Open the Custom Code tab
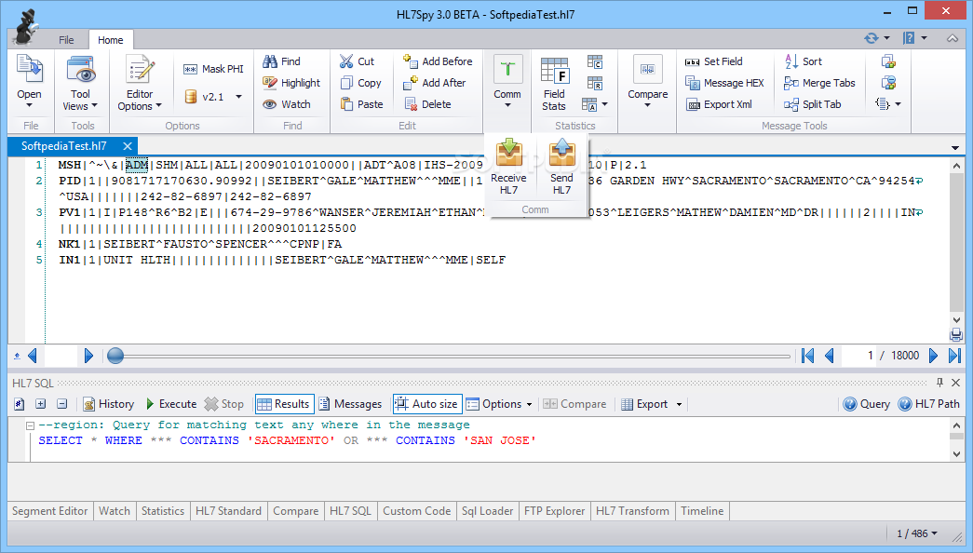Image resolution: width=973 pixels, height=553 pixels. click(x=416, y=511)
